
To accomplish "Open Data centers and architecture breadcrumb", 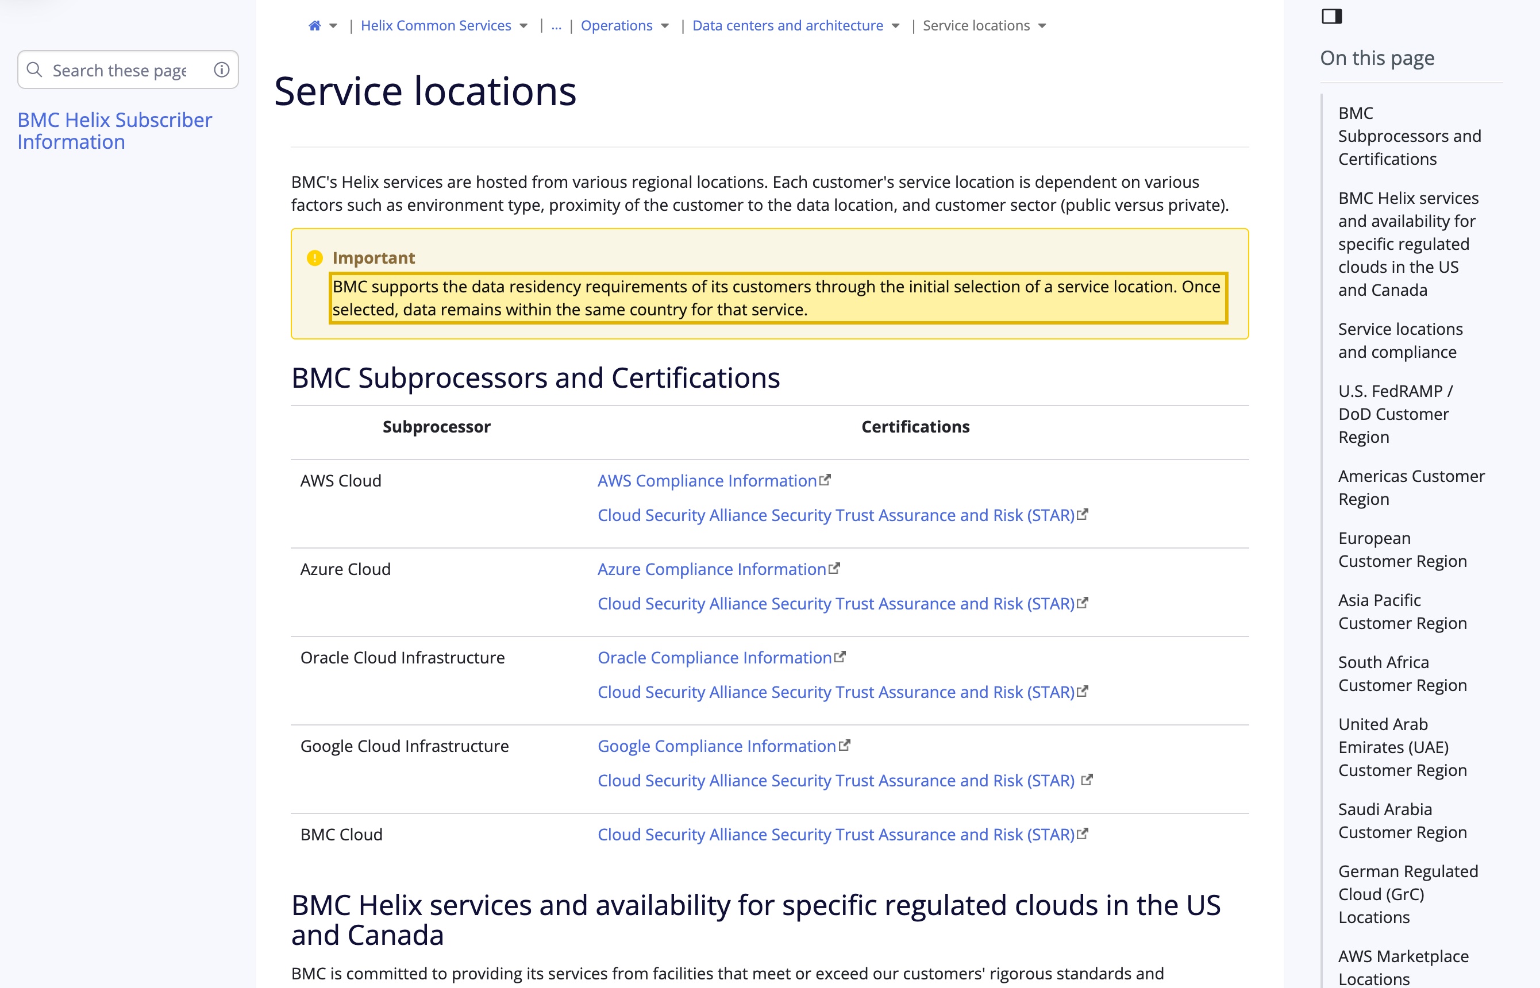I will [x=787, y=26].
